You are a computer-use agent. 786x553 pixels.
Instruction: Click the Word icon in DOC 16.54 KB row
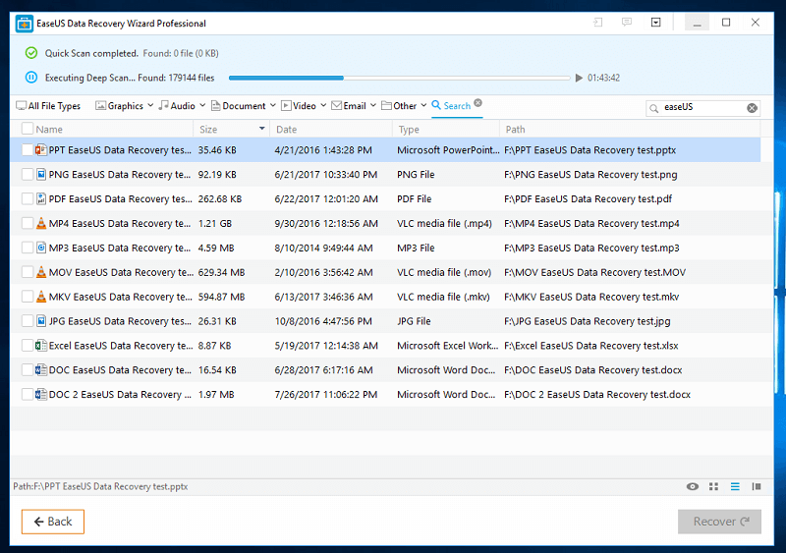41,370
